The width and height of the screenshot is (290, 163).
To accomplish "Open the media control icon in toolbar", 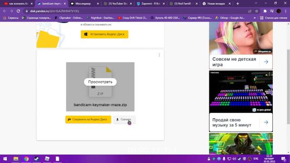I will 272,11.
